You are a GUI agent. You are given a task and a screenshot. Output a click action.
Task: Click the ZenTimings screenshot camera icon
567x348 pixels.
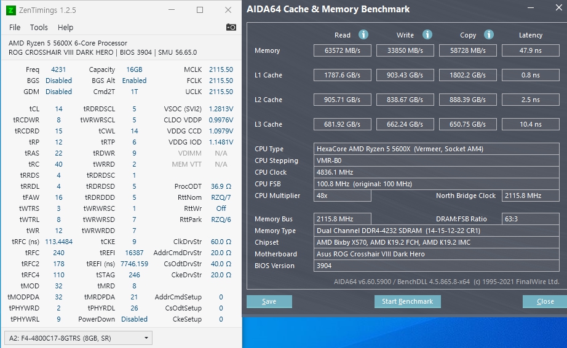[x=231, y=28]
